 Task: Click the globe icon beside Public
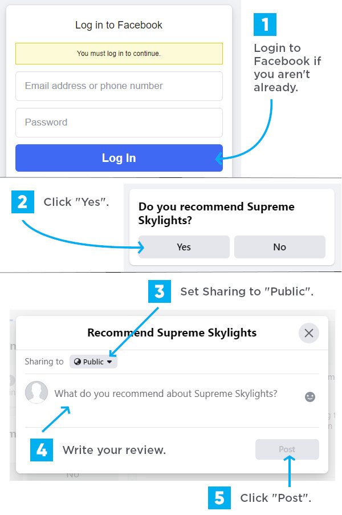tap(78, 362)
